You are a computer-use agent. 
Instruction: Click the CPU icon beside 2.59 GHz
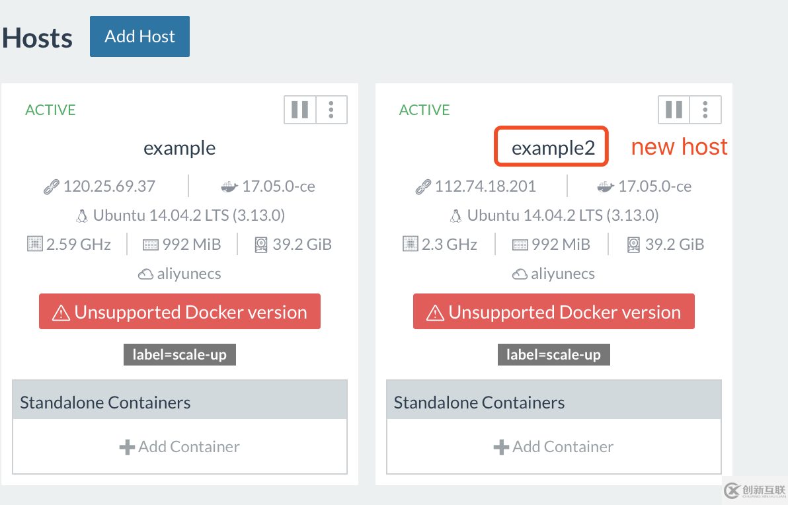pyautogui.click(x=35, y=245)
